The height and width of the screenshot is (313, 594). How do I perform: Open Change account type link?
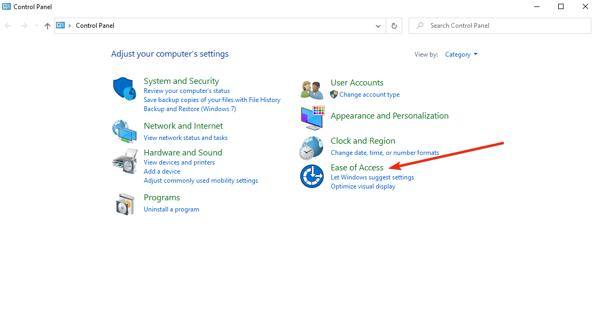click(369, 95)
